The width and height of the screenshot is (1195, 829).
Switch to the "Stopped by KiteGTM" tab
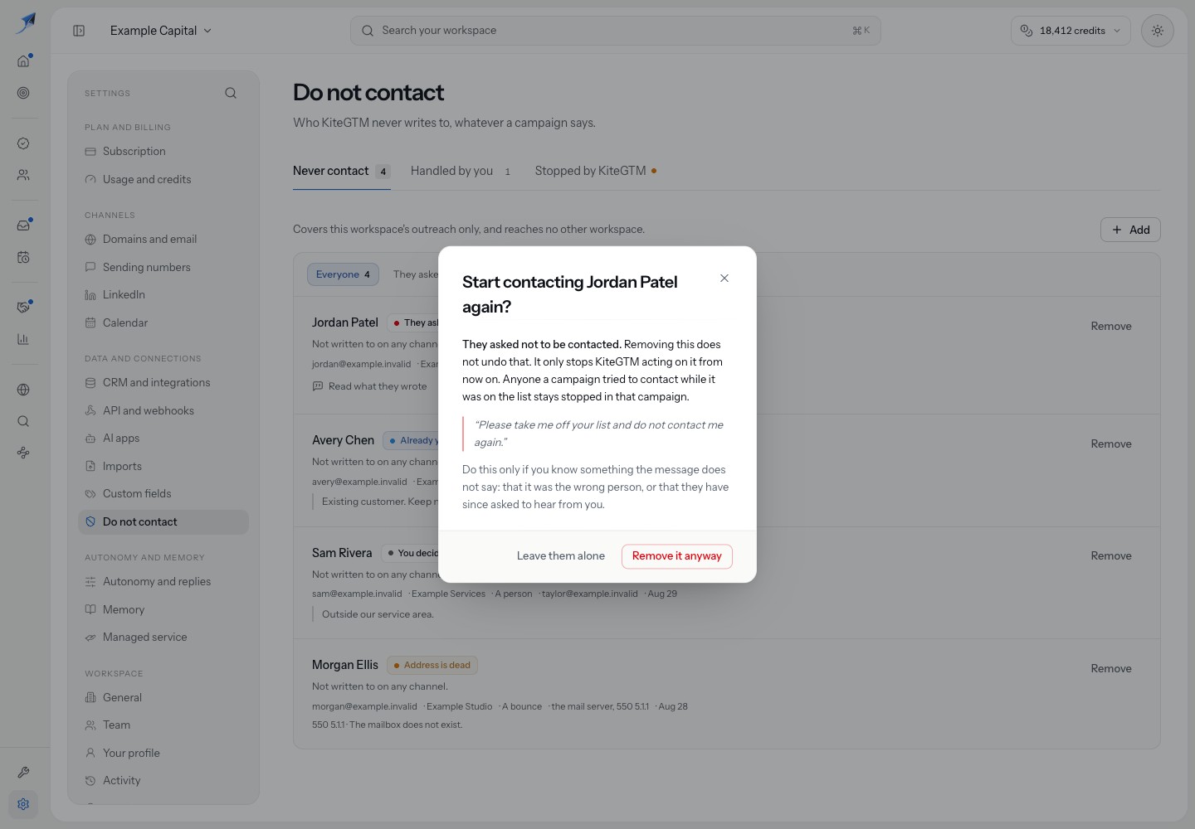596,171
